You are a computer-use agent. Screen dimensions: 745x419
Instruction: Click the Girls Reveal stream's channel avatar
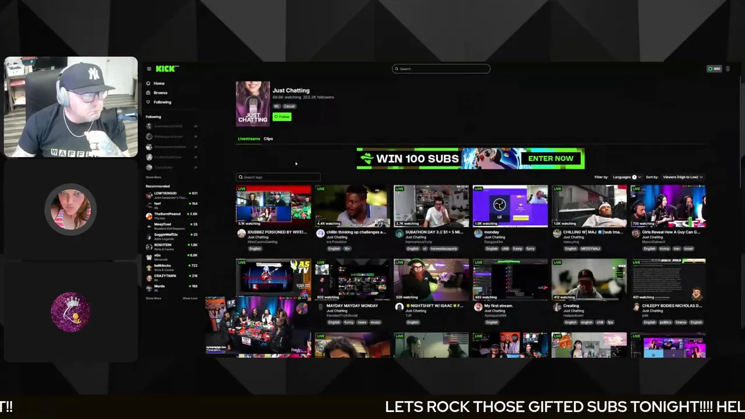click(x=636, y=233)
